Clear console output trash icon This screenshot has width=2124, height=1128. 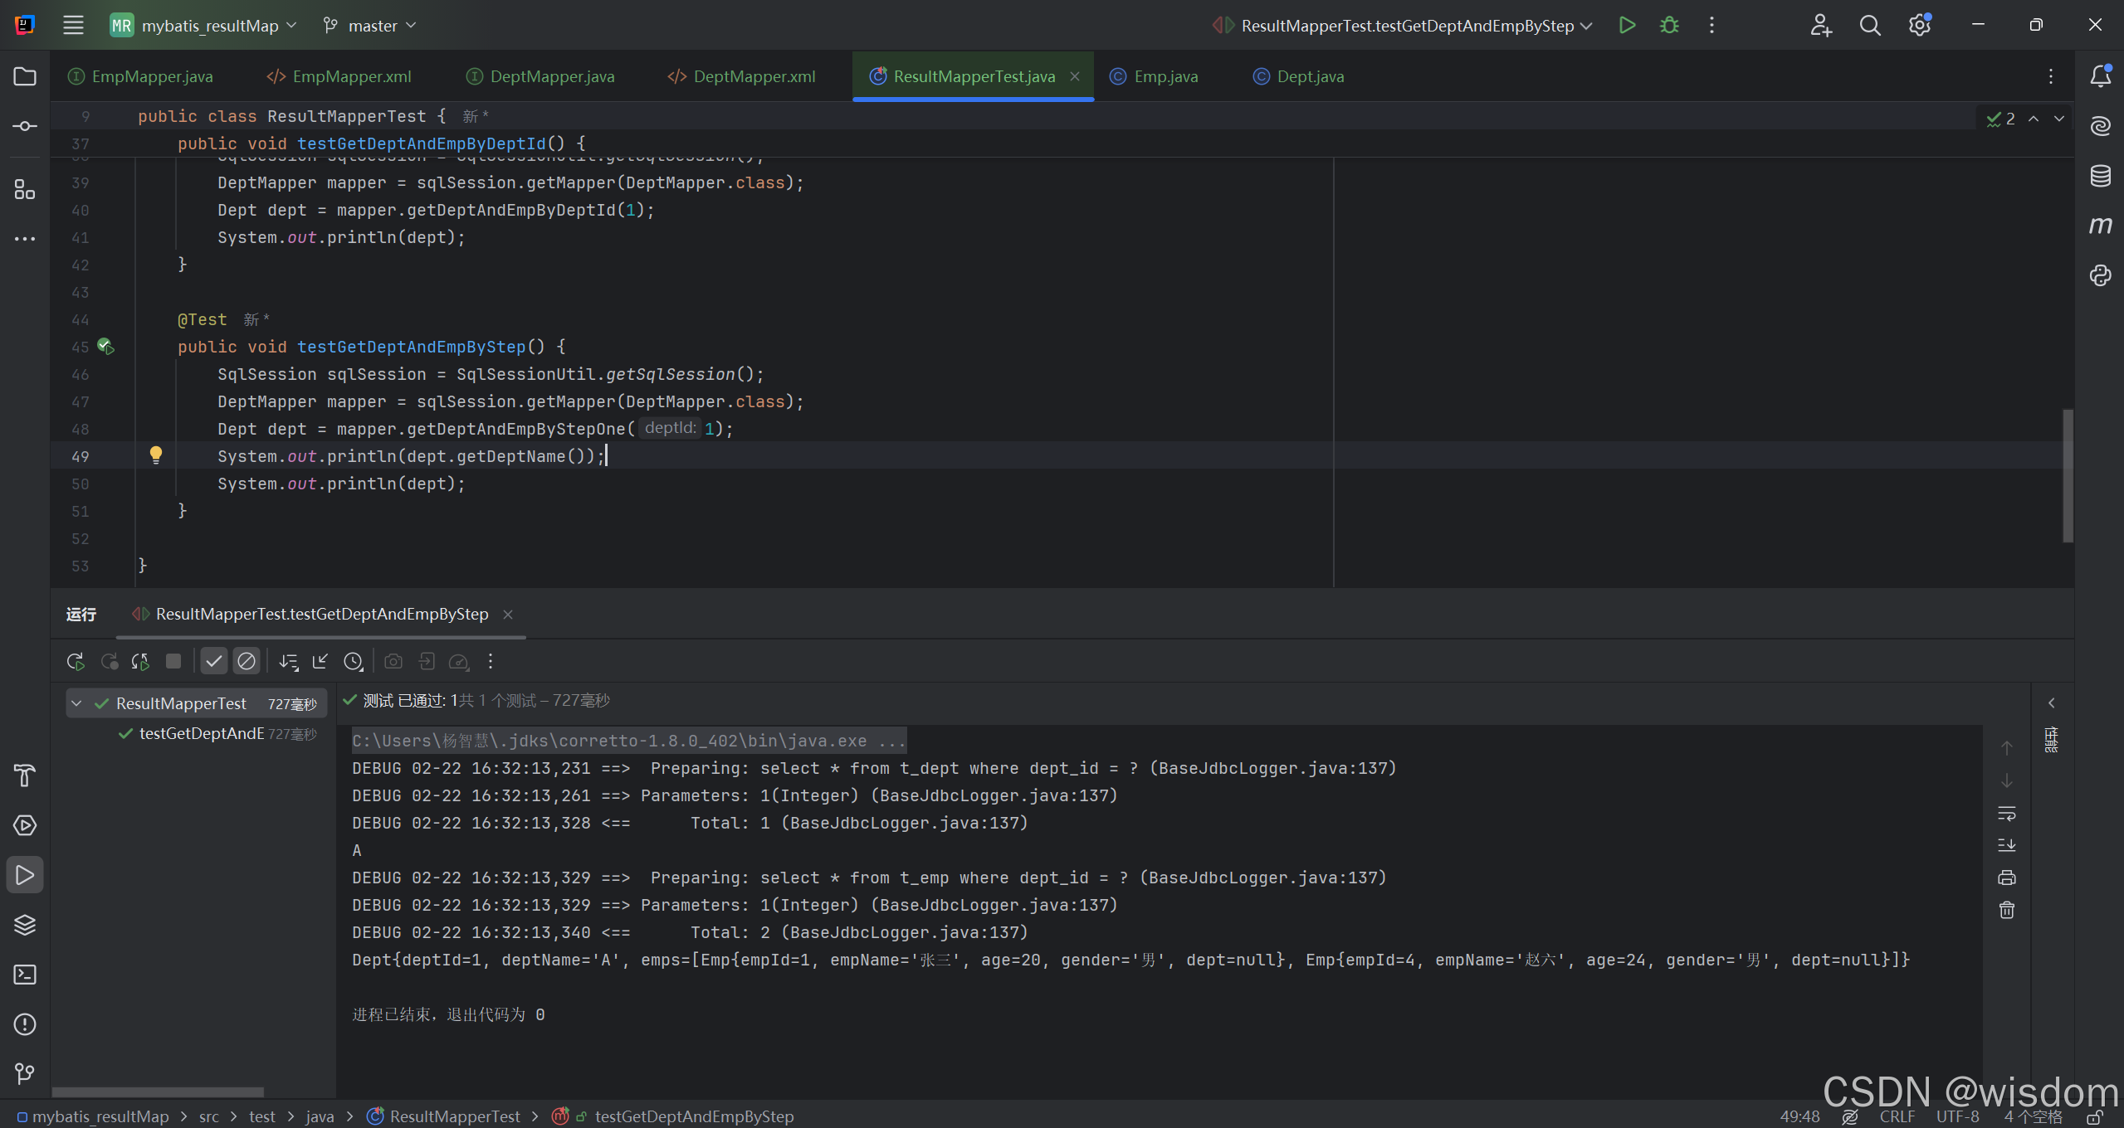pos(2007,910)
